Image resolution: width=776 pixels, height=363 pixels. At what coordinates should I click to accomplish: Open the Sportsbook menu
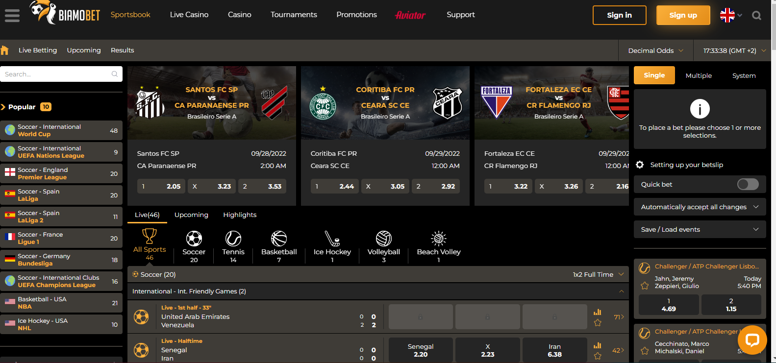coord(130,15)
